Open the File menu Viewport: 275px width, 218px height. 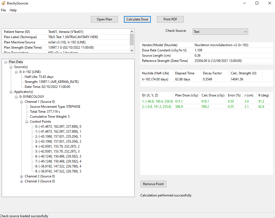(x=3, y=10)
